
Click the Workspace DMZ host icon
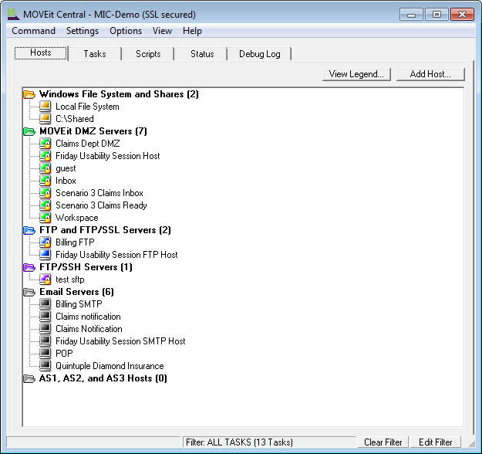pos(46,218)
